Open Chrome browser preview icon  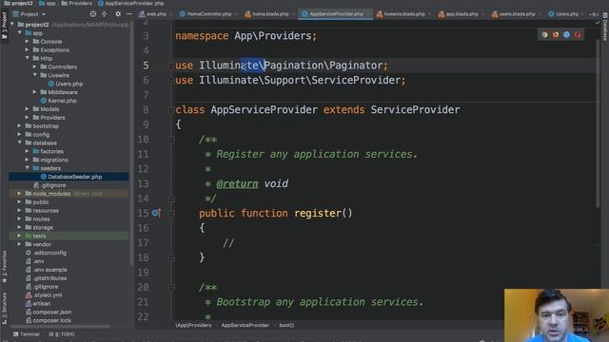click(x=544, y=35)
